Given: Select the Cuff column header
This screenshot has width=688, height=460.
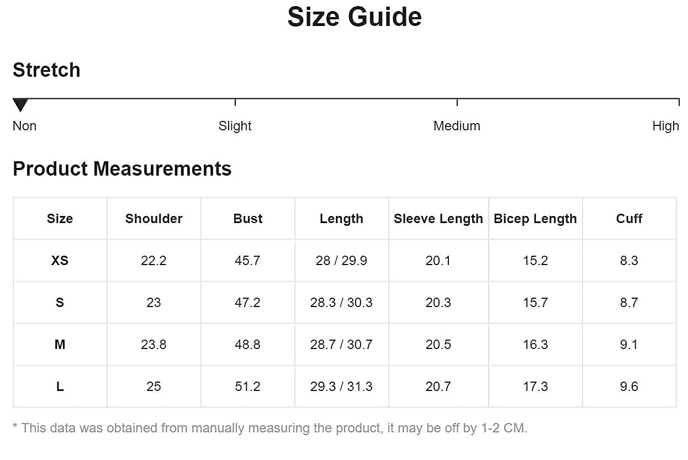Looking at the screenshot, I should tap(629, 219).
